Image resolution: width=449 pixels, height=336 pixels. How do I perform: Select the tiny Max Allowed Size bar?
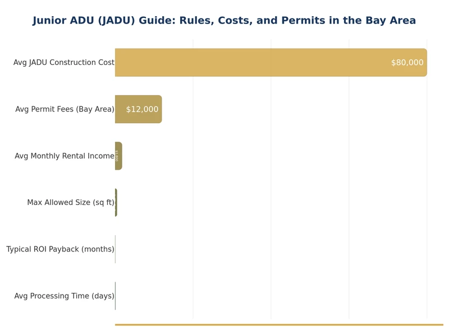pos(116,203)
